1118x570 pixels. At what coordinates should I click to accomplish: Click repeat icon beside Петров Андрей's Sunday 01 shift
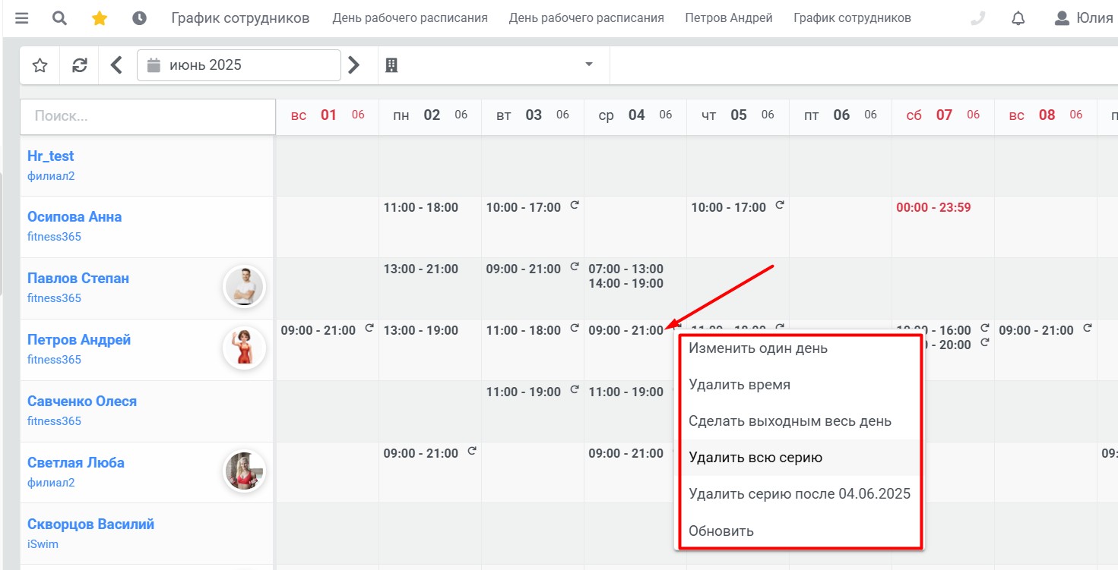(x=369, y=328)
